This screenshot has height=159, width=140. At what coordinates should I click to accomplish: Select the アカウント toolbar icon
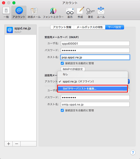click(x=19, y=12)
